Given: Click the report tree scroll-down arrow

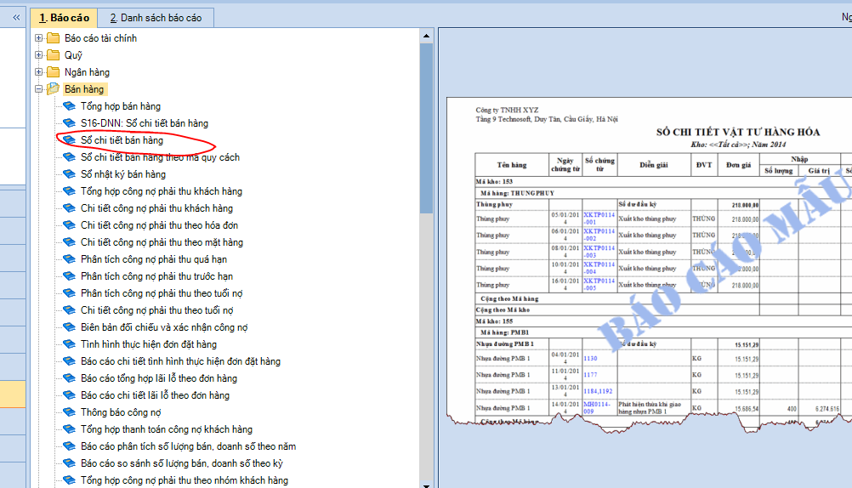Looking at the screenshot, I should pos(426,485).
